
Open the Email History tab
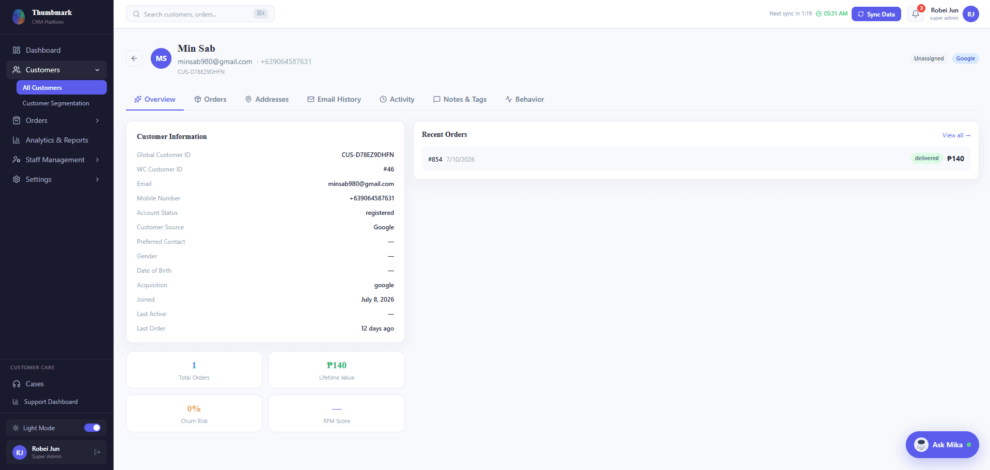pyautogui.click(x=334, y=99)
